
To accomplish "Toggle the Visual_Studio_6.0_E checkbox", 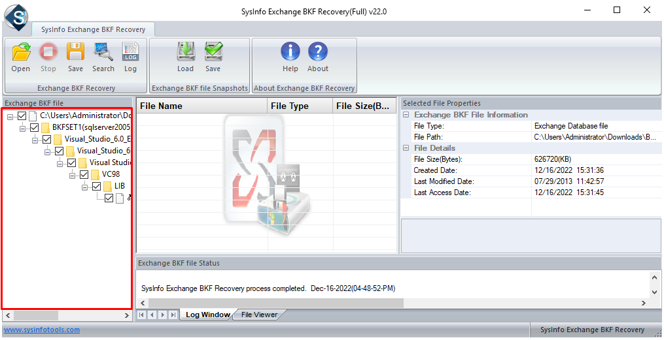I will point(46,140).
